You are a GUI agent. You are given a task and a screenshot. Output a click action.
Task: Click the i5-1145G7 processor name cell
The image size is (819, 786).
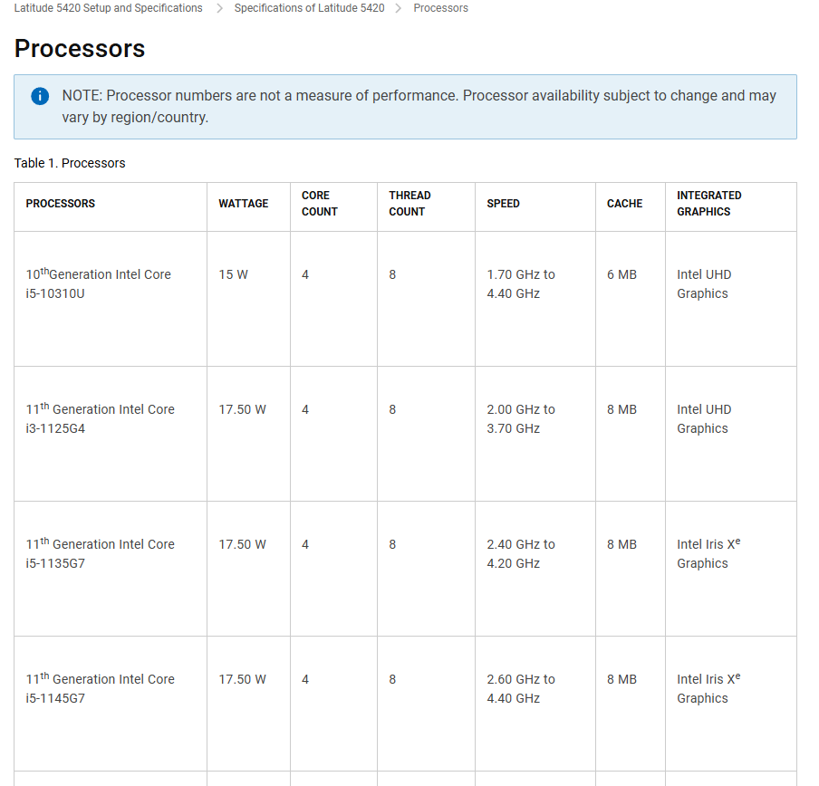pos(100,688)
